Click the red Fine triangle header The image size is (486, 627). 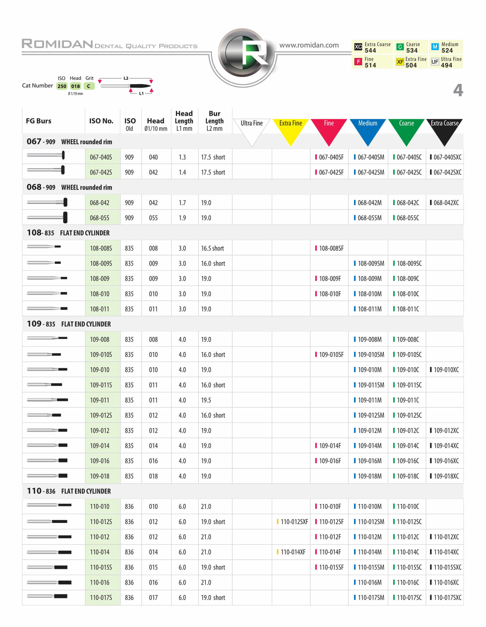coord(329,132)
